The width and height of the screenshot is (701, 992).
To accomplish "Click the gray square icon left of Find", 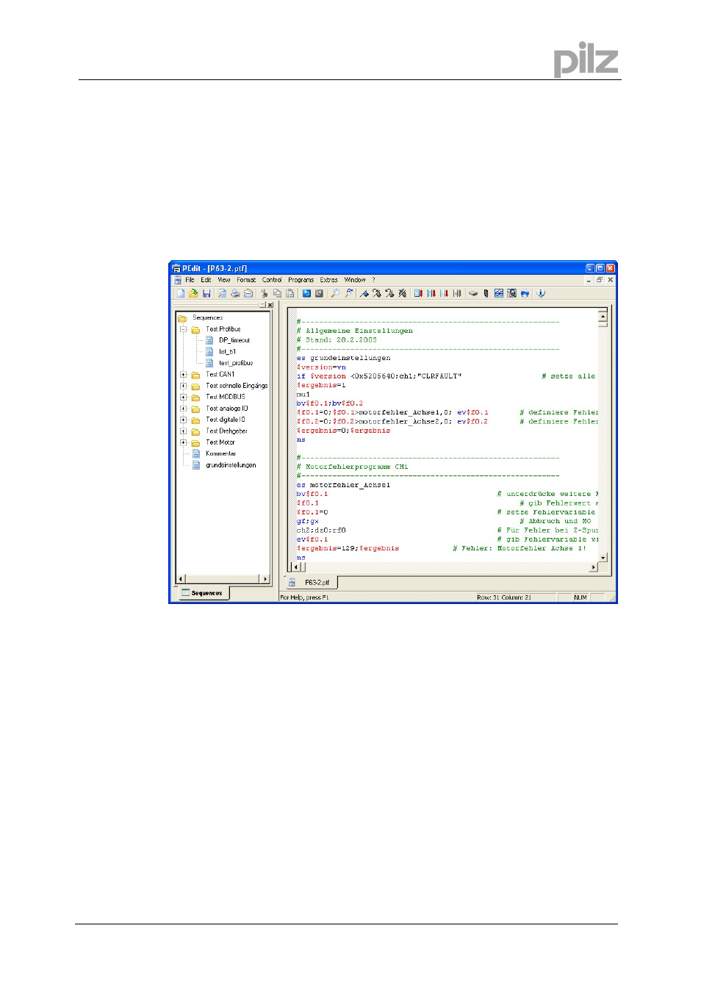I will point(319,293).
